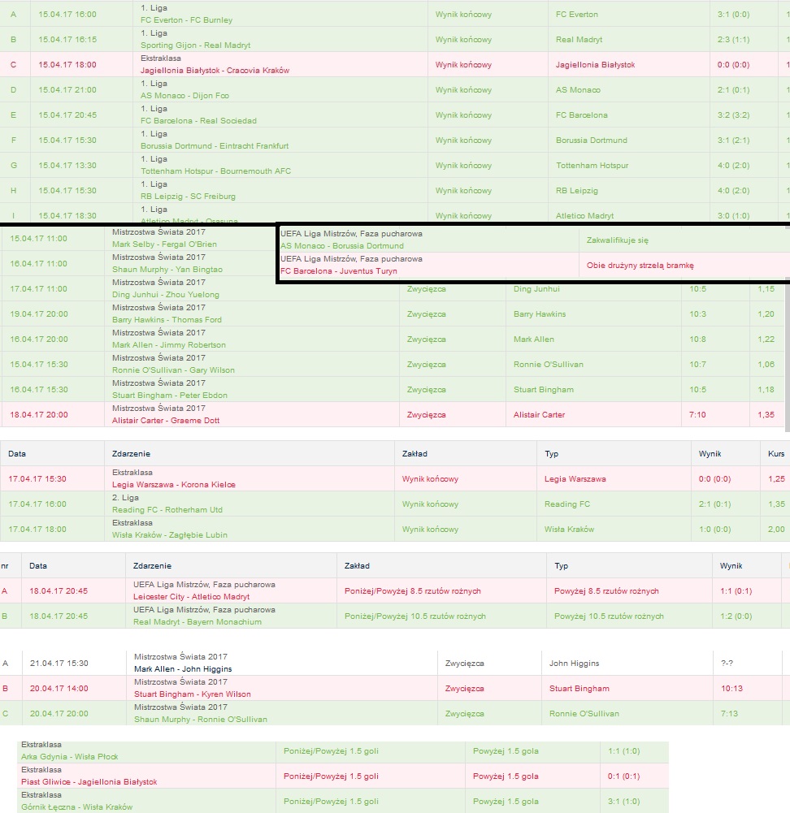Click the 'nr' column header

[5, 565]
